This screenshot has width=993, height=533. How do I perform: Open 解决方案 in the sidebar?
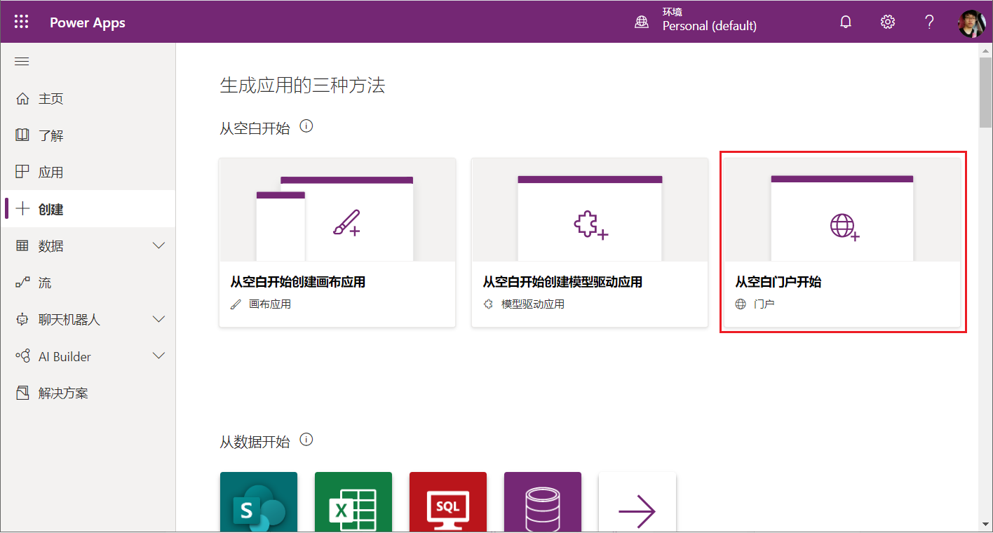click(x=88, y=393)
